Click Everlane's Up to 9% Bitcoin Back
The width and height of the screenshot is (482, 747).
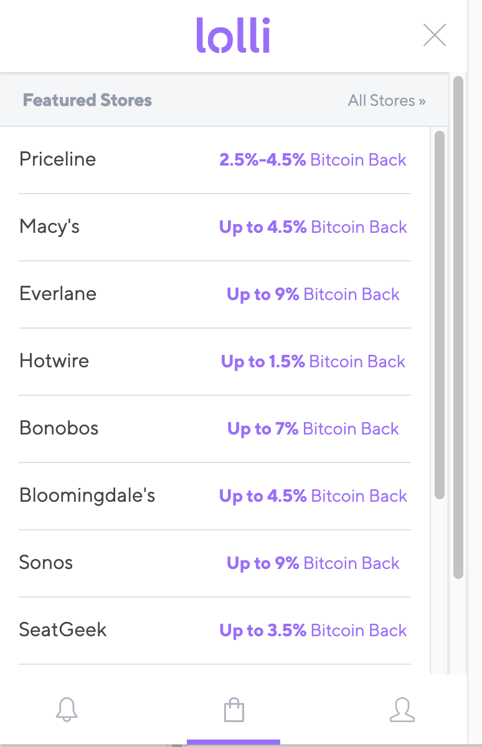pyautogui.click(x=313, y=294)
